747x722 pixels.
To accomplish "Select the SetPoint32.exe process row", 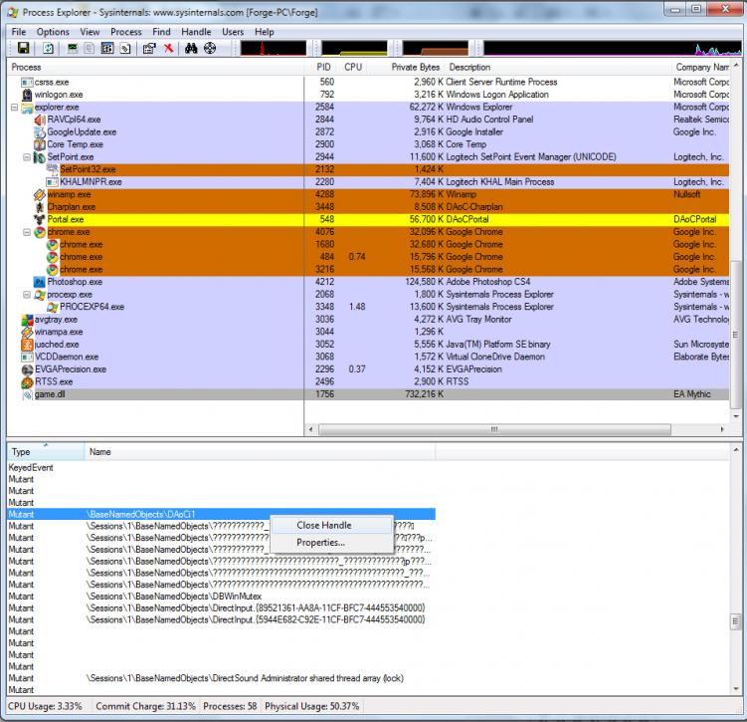I will 368,169.
